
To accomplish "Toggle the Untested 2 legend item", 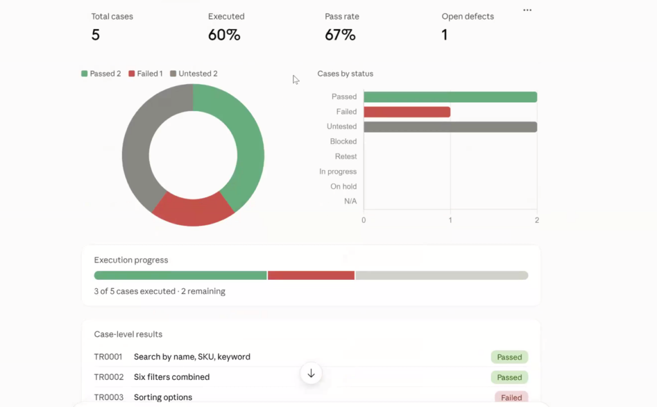I will click(194, 74).
